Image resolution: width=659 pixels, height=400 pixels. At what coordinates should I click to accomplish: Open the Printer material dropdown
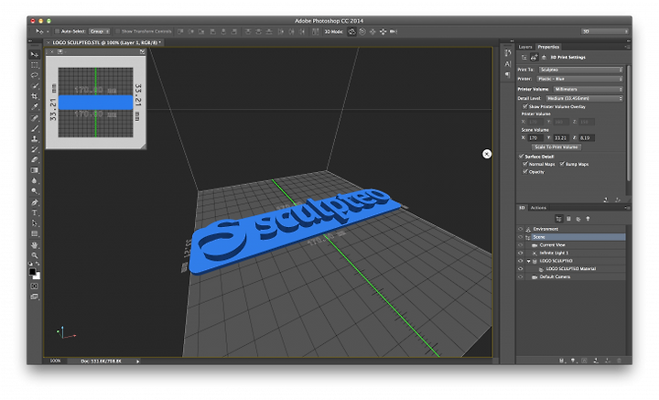(x=579, y=79)
